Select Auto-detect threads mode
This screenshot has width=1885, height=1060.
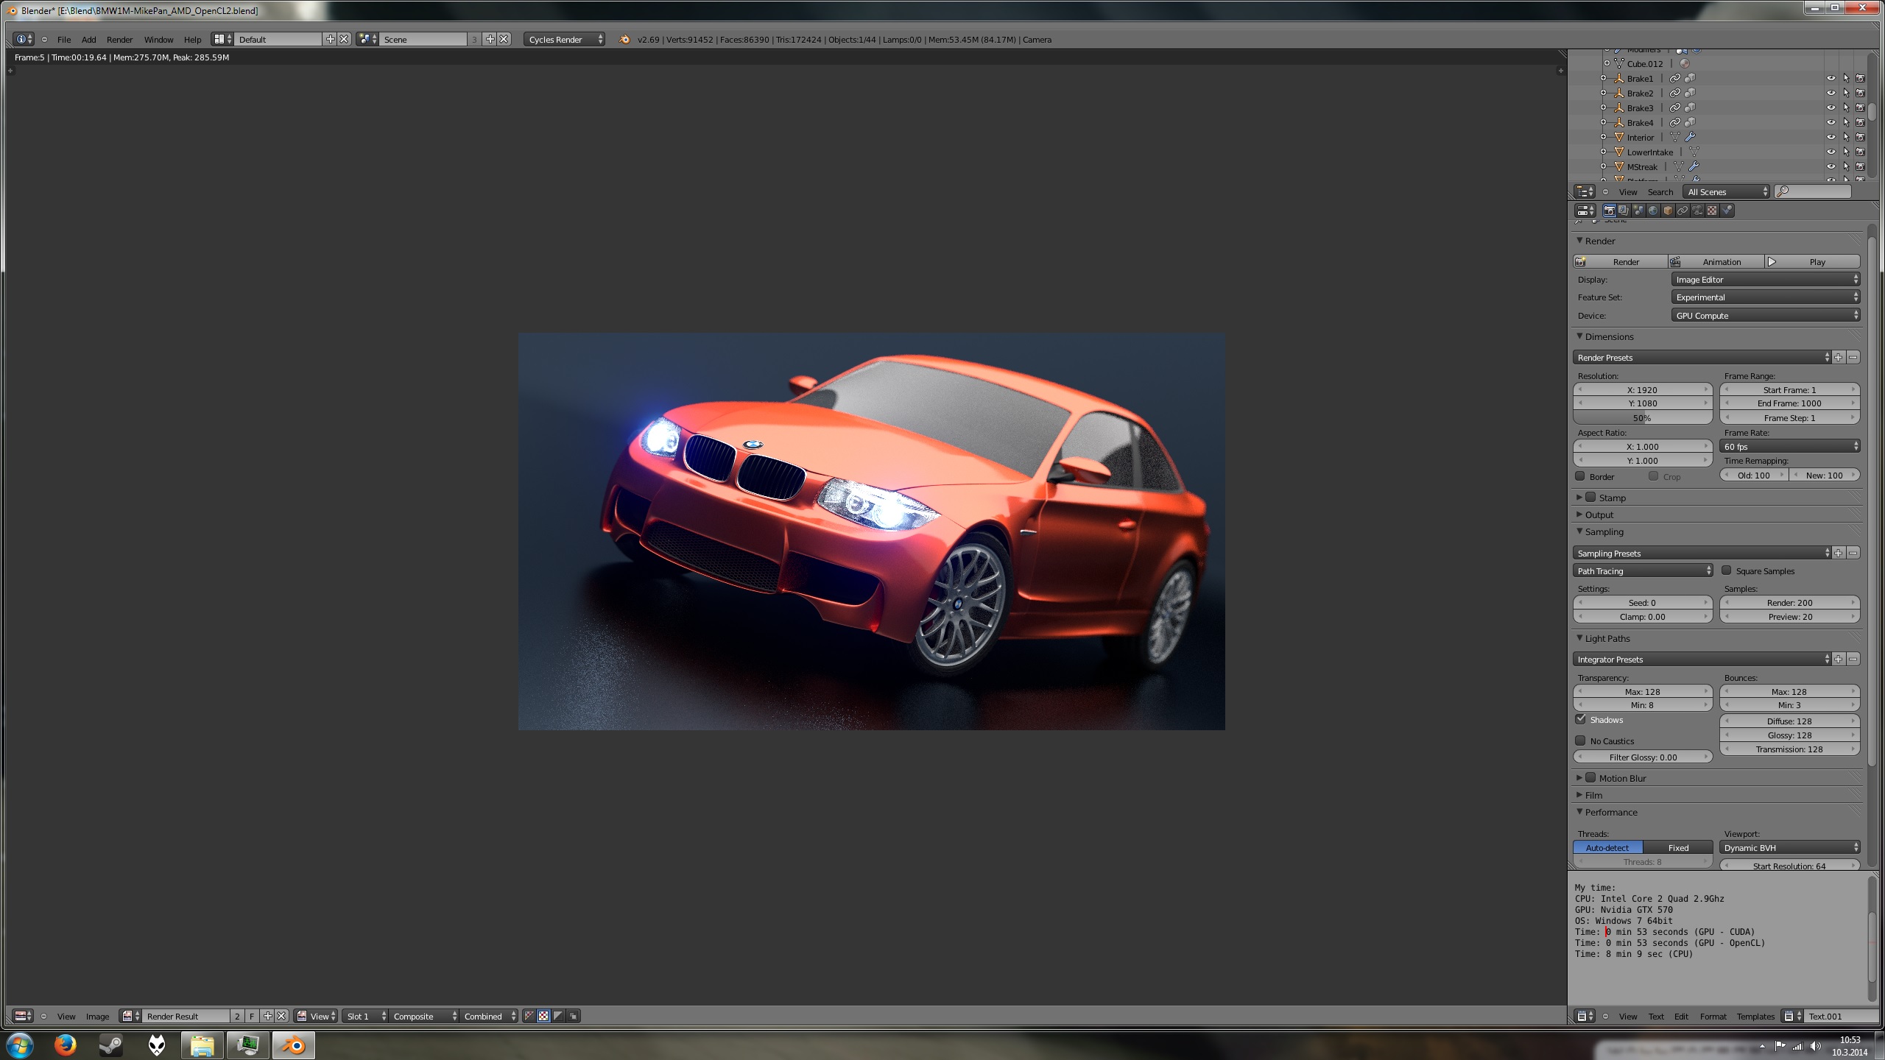coord(1608,847)
